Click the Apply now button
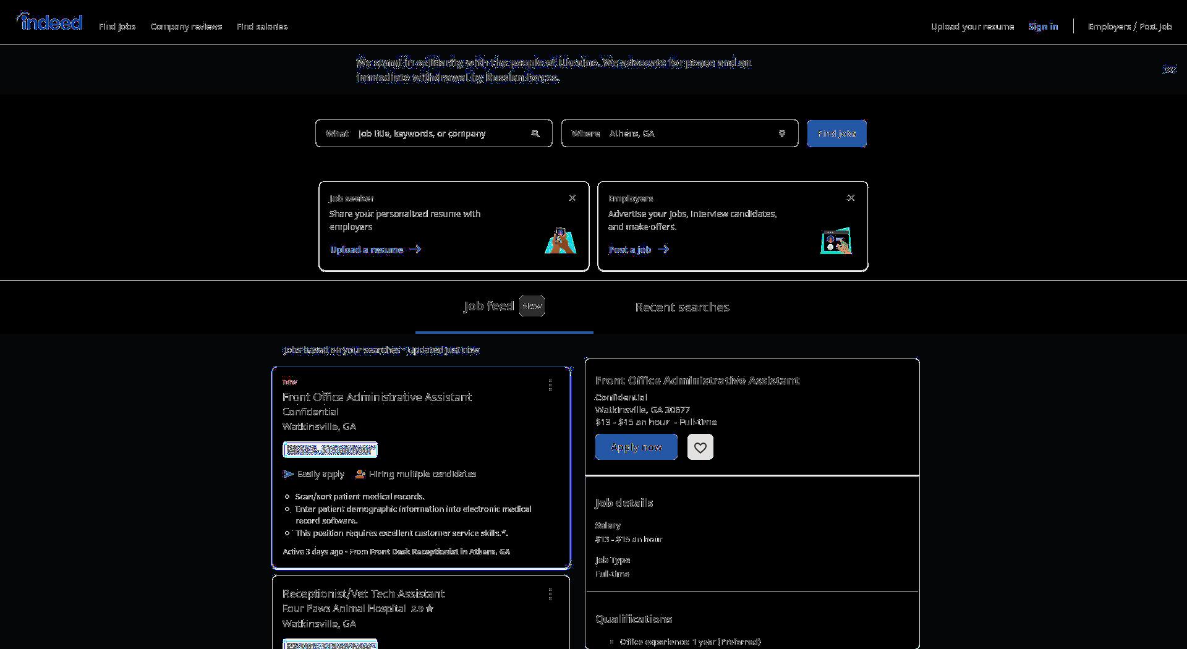This screenshot has width=1187, height=649. 636,447
